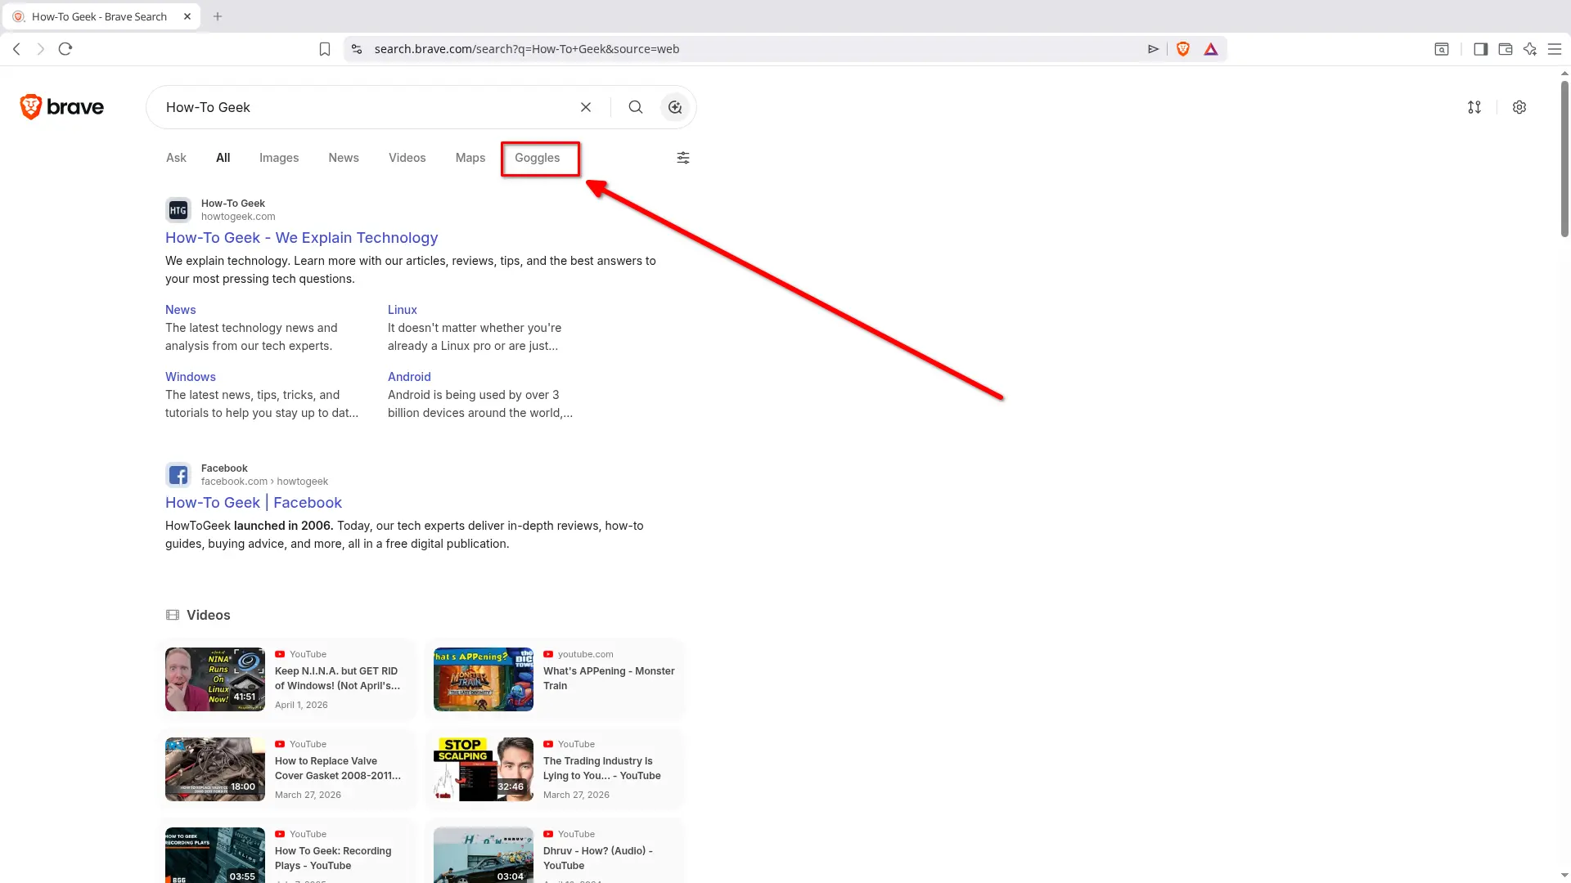Open 'How-To Geek | Facebook' result
Screen dimensions: 1571x883
tap(254, 503)
